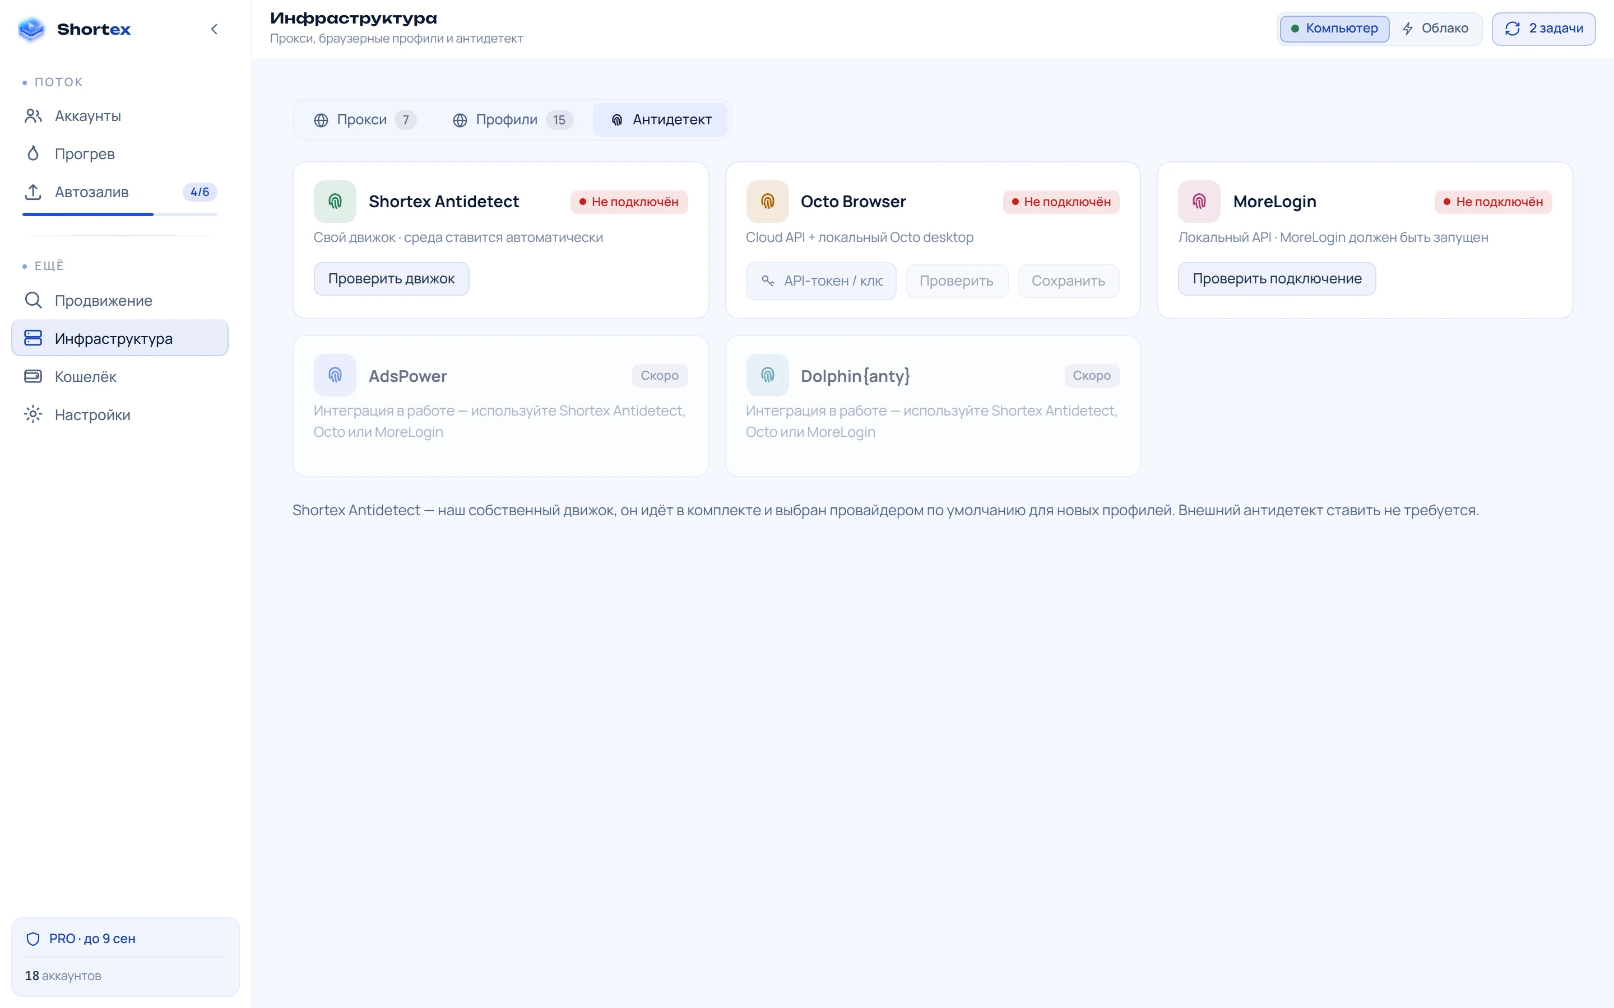Open Автозалив in the sidebar
1614x1008 pixels.
(x=120, y=192)
